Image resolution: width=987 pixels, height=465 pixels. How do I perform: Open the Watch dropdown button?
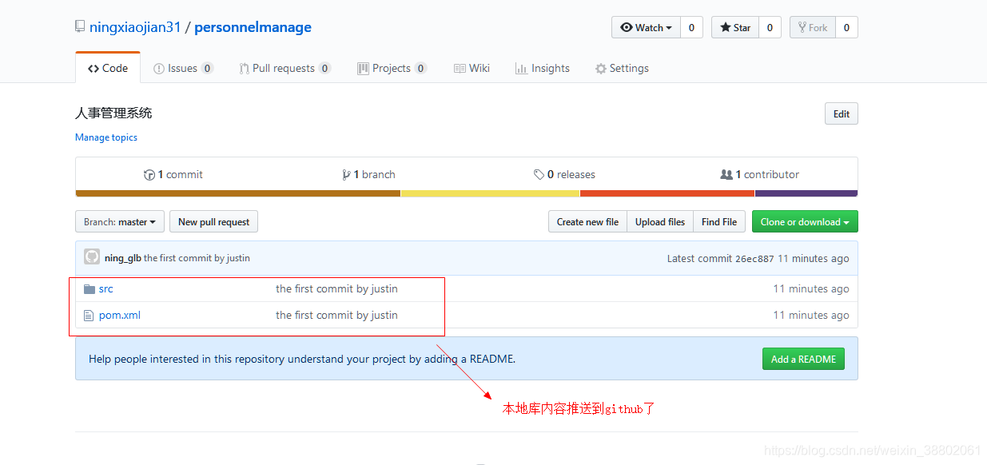click(646, 27)
